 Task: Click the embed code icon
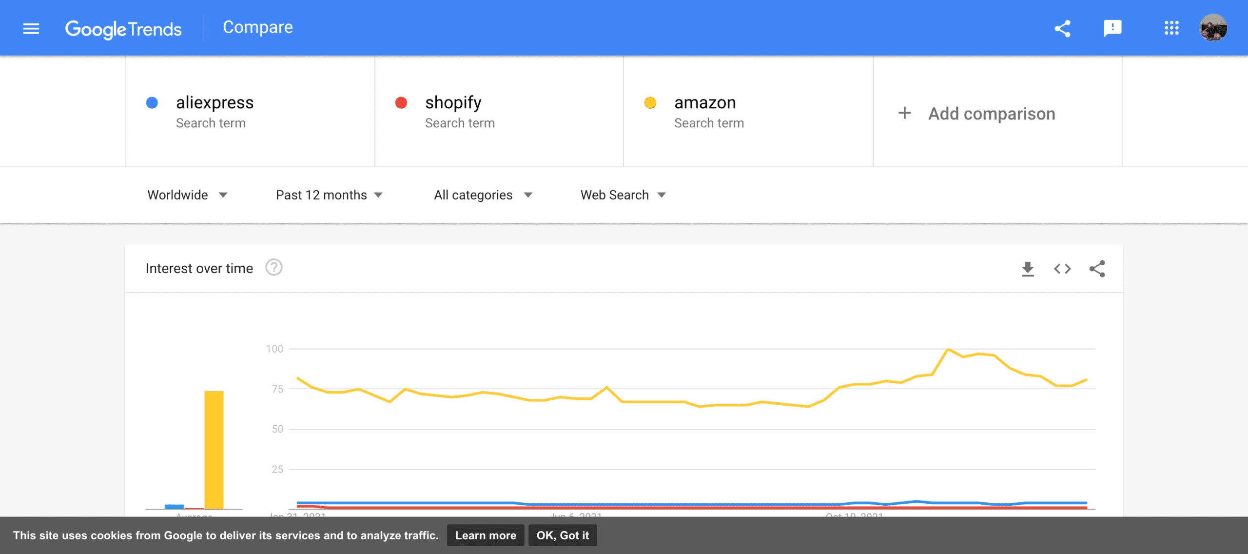coord(1062,269)
